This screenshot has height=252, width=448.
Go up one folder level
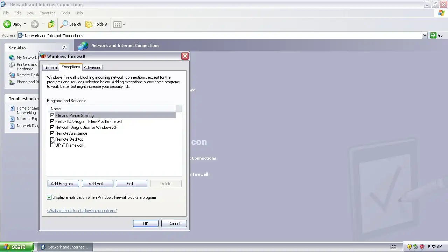pos(51,24)
